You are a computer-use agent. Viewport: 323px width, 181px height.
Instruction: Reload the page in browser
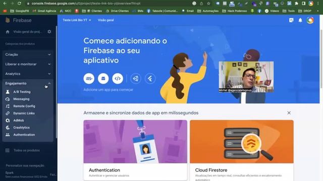click(19, 4)
